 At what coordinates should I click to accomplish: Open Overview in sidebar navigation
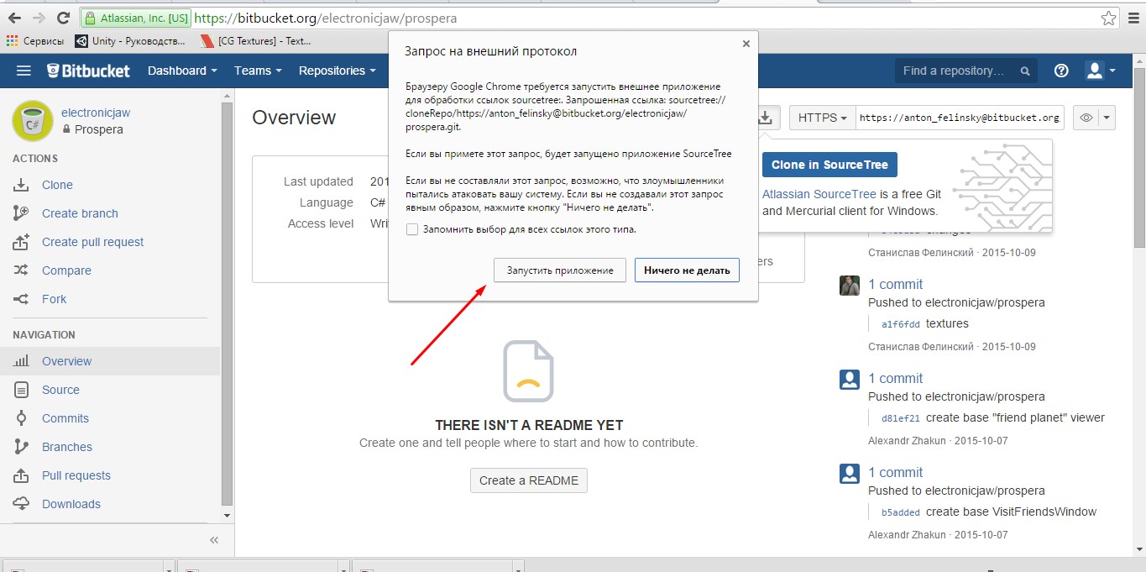67,361
